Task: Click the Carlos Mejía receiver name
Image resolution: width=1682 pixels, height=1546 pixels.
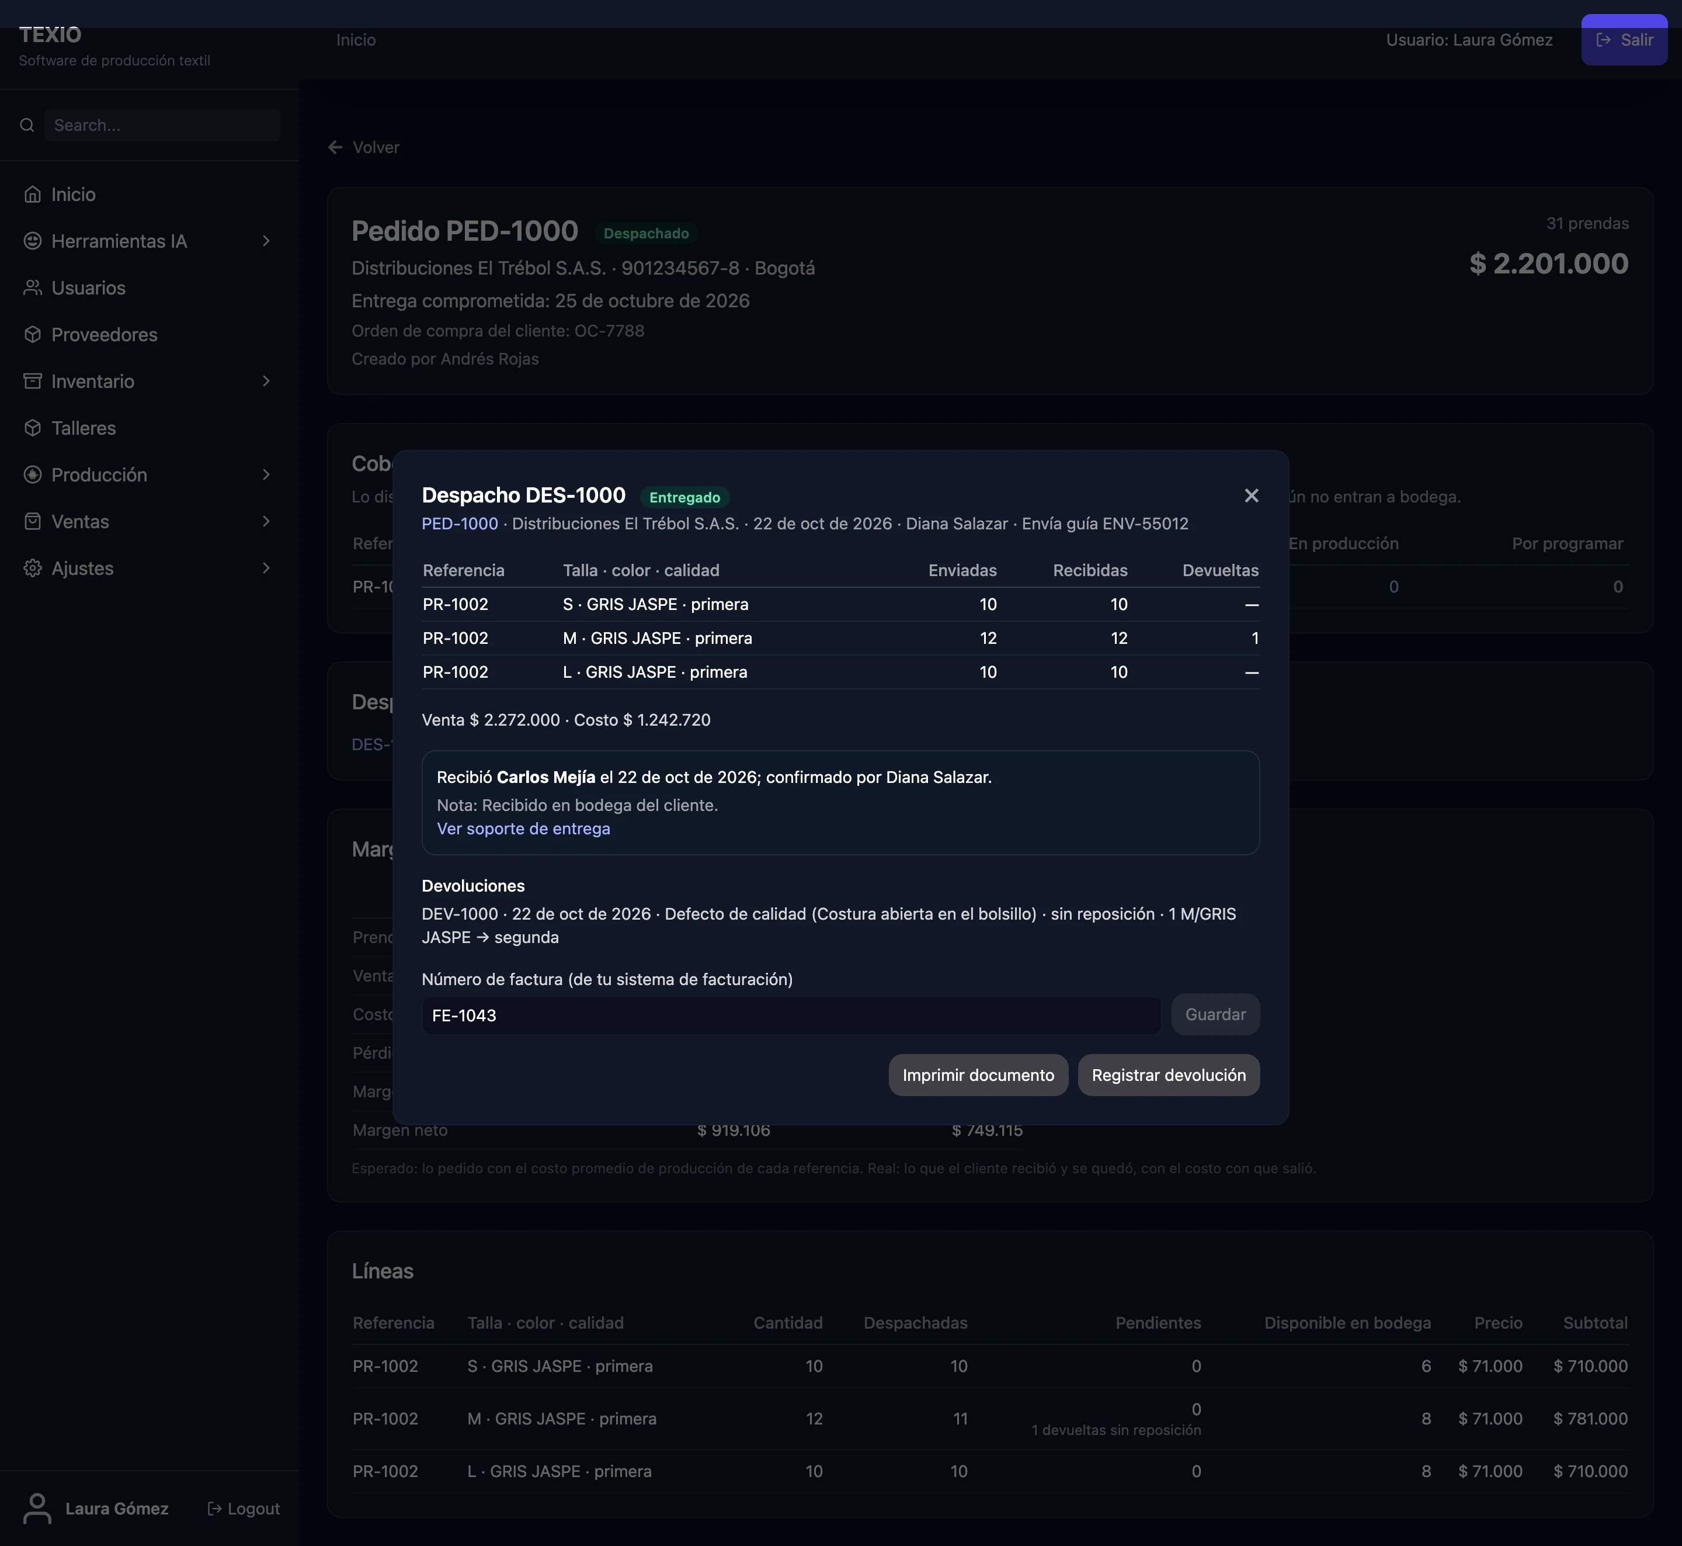Action: click(x=545, y=777)
